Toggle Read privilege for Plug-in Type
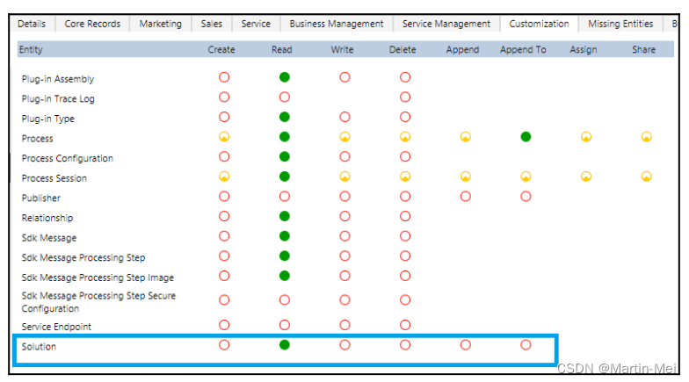The width and height of the screenshot is (689, 382). pos(285,117)
